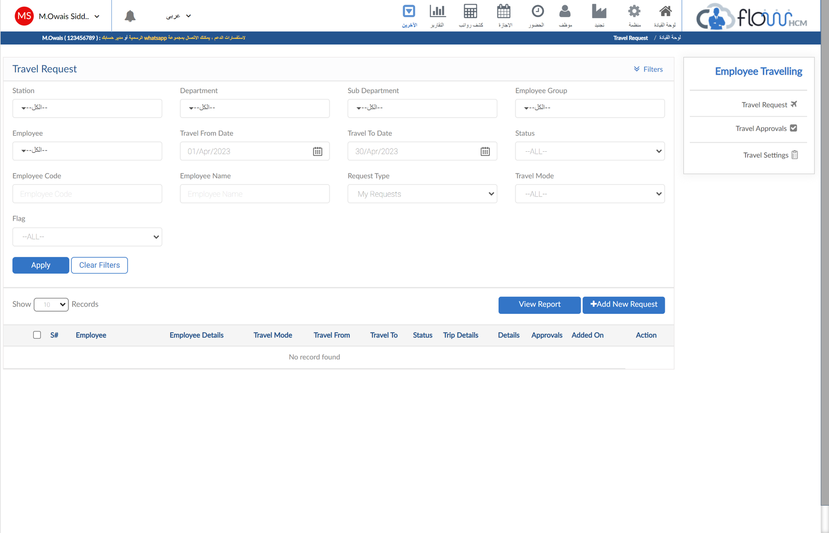Open the Travel Mode dropdown

pyautogui.click(x=590, y=194)
